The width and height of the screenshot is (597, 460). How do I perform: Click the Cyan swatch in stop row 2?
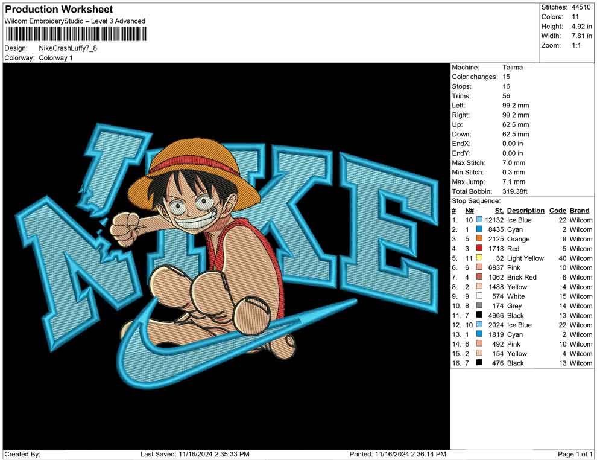pos(479,229)
